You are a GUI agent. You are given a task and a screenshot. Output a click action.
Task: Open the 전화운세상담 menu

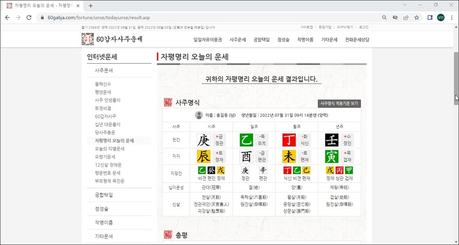(x=357, y=40)
